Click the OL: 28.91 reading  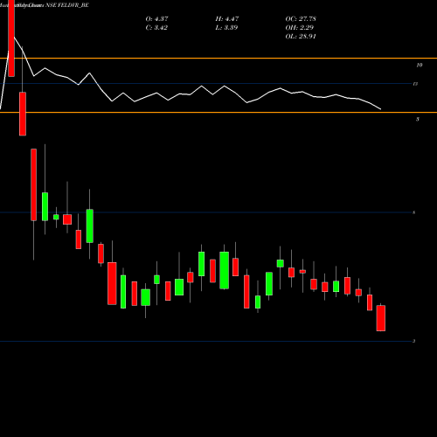[301, 37]
